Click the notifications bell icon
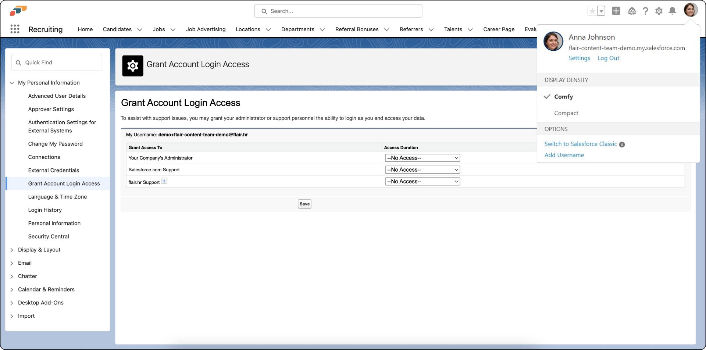This screenshot has height=350, width=706. 672,11
